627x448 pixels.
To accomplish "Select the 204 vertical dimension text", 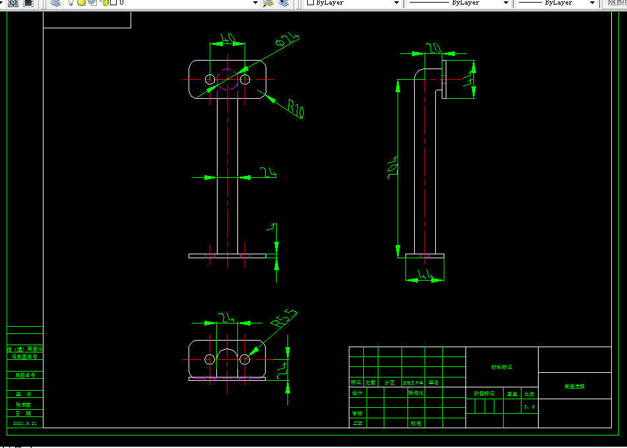I will coord(392,167).
